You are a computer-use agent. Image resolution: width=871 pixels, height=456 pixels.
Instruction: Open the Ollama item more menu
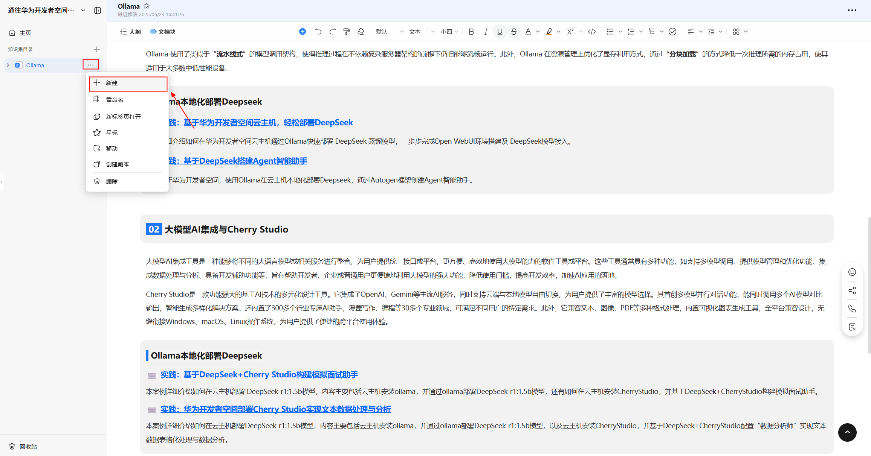pyautogui.click(x=91, y=65)
